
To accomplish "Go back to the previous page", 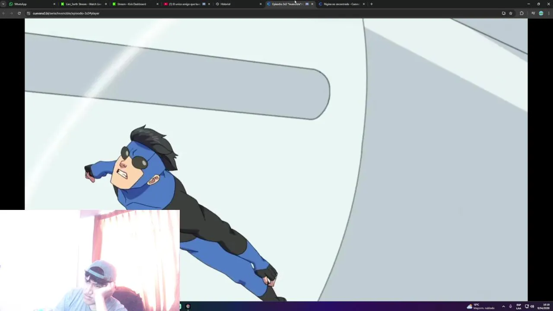I will tap(4, 13).
